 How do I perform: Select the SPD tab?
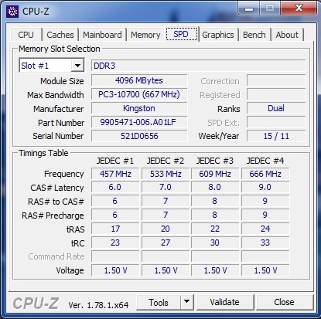181,34
